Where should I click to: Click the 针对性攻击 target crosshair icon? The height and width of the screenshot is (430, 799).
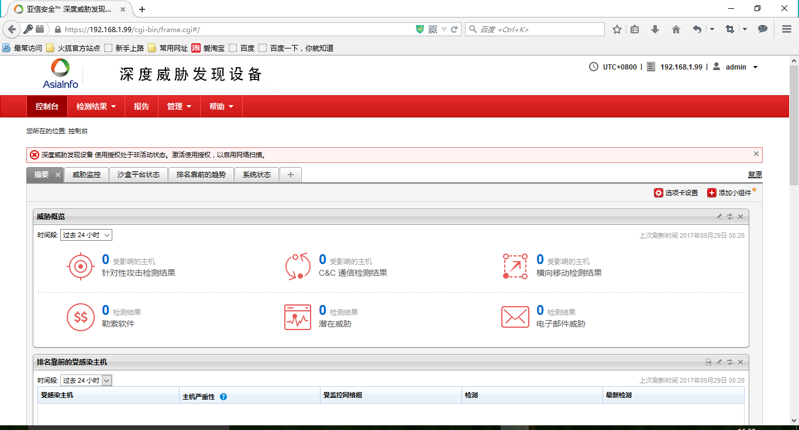click(x=81, y=267)
